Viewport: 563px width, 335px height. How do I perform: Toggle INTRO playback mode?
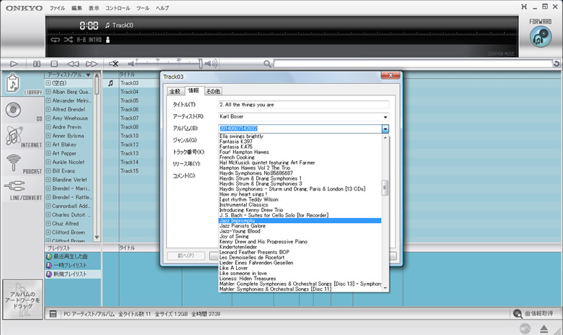[95, 40]
